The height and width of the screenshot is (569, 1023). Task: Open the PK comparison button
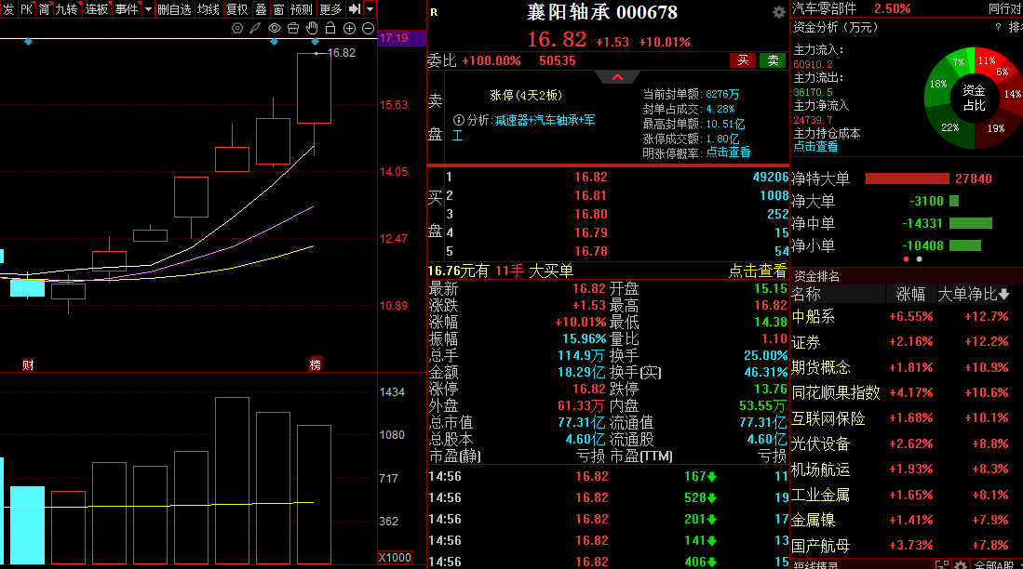pyautogui.click(x=26, y=9)
